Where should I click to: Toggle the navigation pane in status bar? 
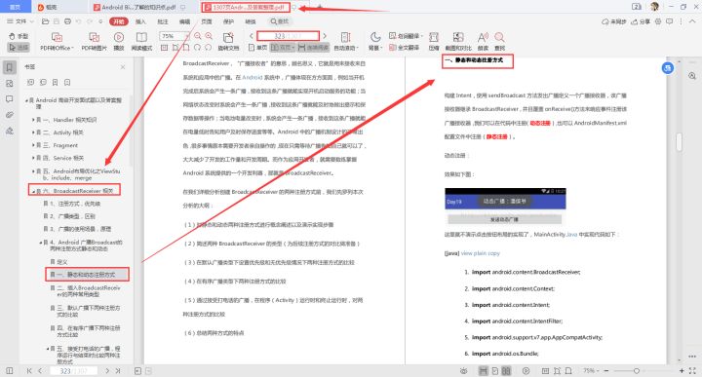(x=10, y=371)
